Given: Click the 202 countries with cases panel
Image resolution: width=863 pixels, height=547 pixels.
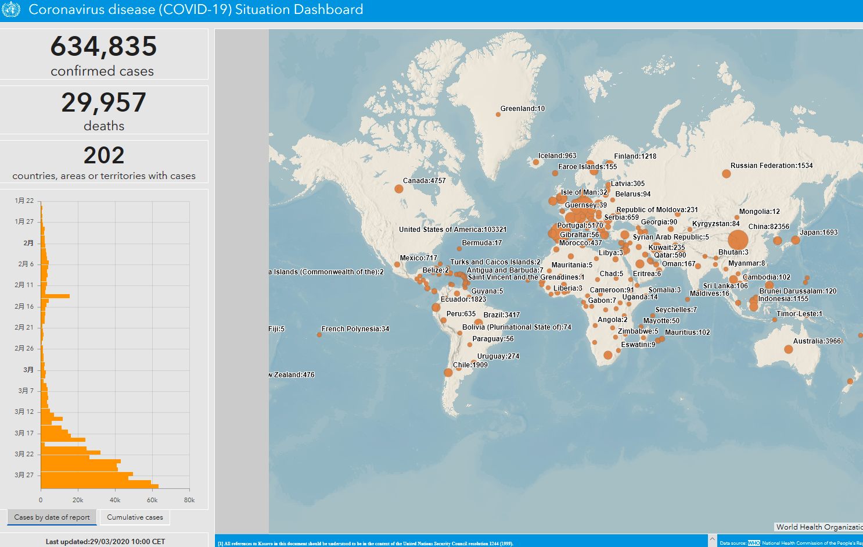Looking at the screenshot, I should point(103,162).
